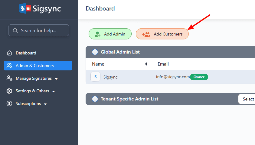Click the search magnifier icon
Viewport: 255px width, 145px height.
pyautogui.click(x=15, y=30)
